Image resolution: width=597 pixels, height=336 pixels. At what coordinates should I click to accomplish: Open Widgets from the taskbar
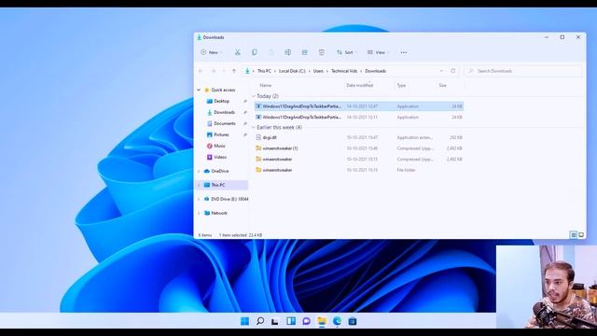click(291, 321)
